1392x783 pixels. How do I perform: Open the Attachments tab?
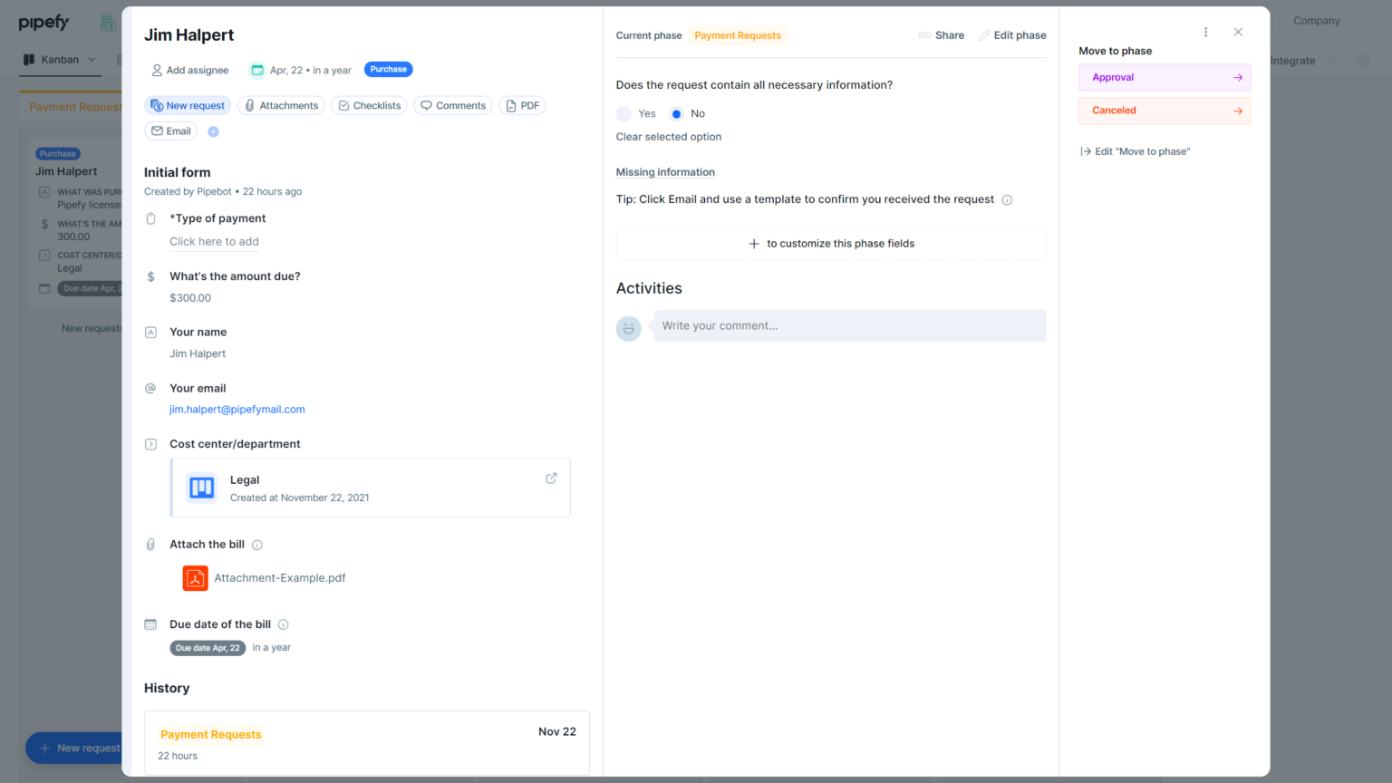tap(281, 106)
